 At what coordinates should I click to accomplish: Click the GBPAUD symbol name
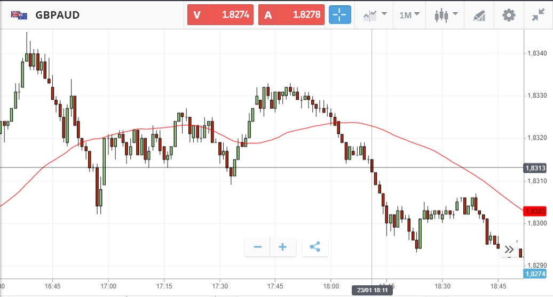(58, 15)
